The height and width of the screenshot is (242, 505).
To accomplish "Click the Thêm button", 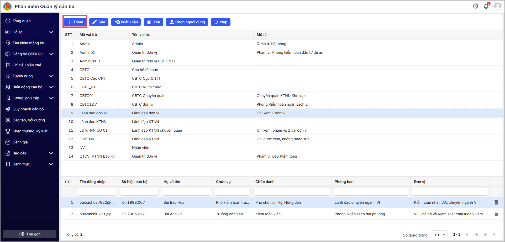I will 75,22.
